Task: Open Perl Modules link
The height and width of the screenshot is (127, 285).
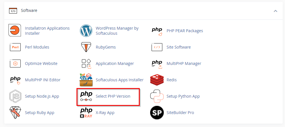Action: [x=37, y=47]
